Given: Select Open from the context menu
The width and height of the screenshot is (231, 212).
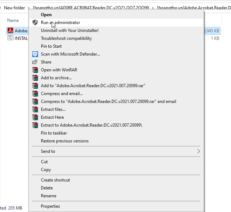Looking at the screenshot, I should pos(46,15).
